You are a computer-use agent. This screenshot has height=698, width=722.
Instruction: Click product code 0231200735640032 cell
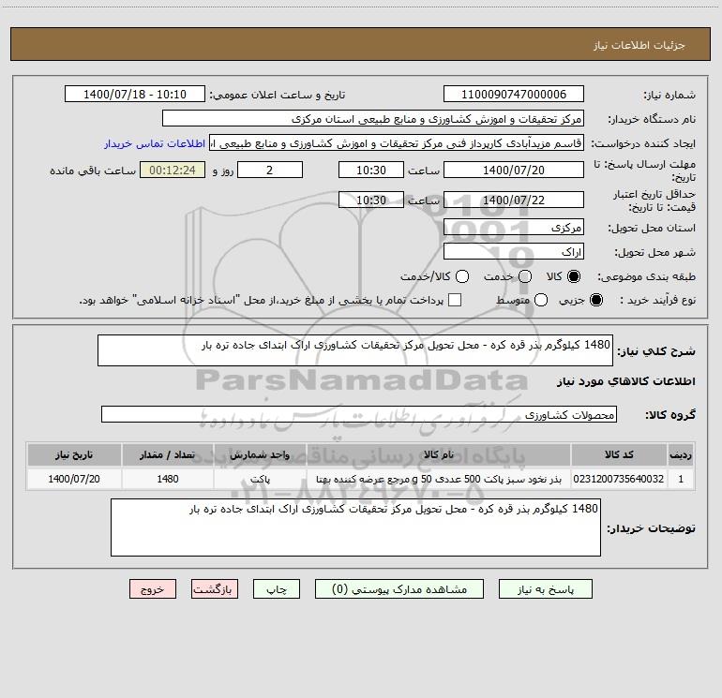pyautogui.click(x=619, y=479)
